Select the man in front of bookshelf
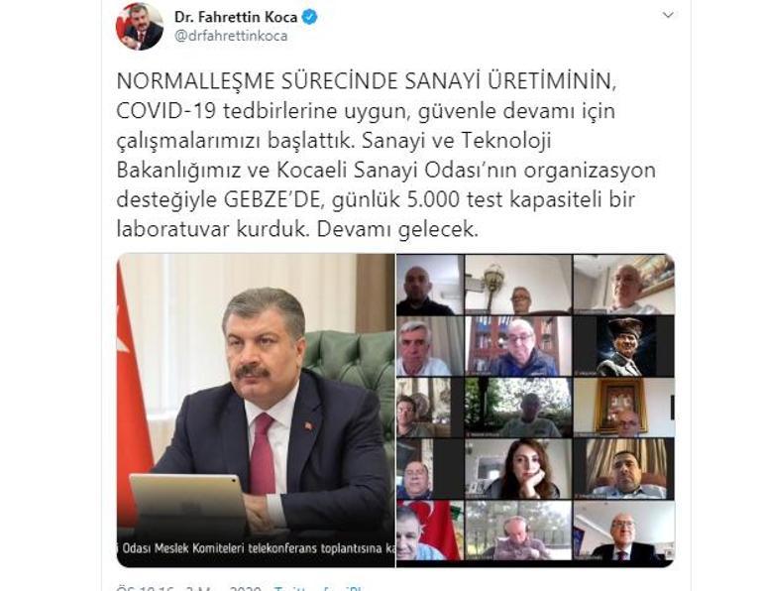The image size is (763, 591). click(518, 346)
